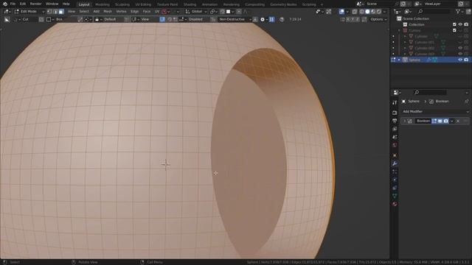Enable vertex select mode
The height and width of the screenshot is (265, 472).
49,12
